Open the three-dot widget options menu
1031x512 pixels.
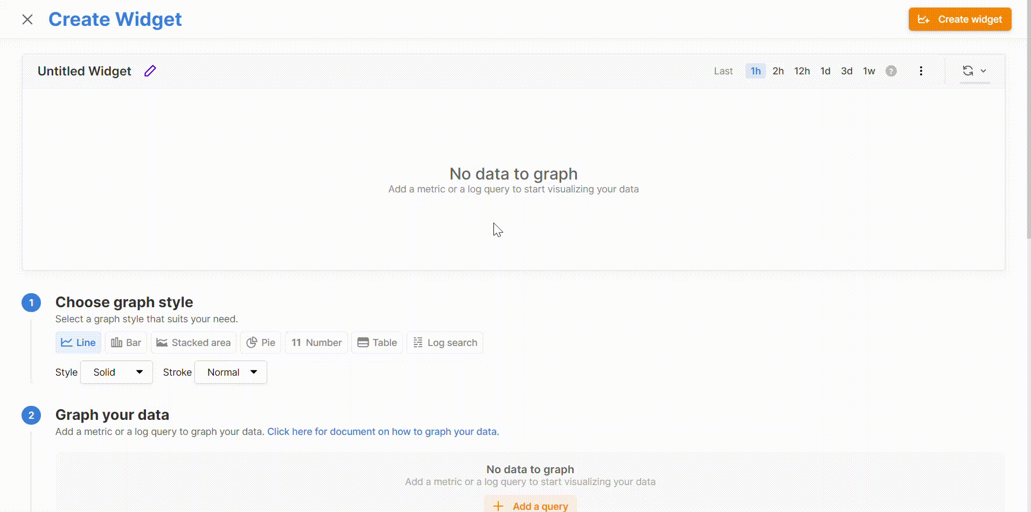(921, 71)
